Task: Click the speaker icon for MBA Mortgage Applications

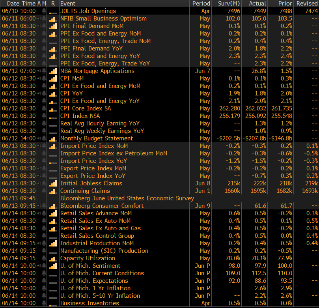Action: tap(39, 71)
